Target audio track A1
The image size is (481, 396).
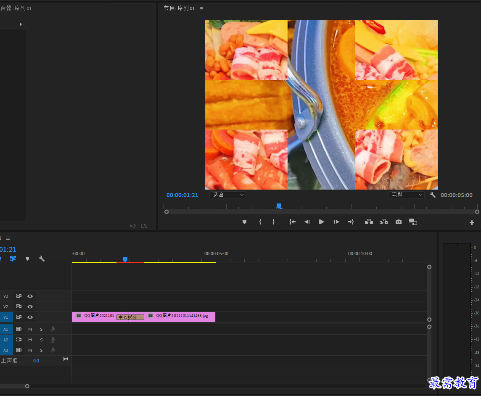click(x=6, y=330)
